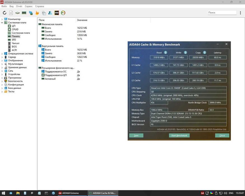The height and width of the screenshot is (196, 245).
Task: Click the gauge benchmark toolbar icon
Action: (x=63, y=13)
